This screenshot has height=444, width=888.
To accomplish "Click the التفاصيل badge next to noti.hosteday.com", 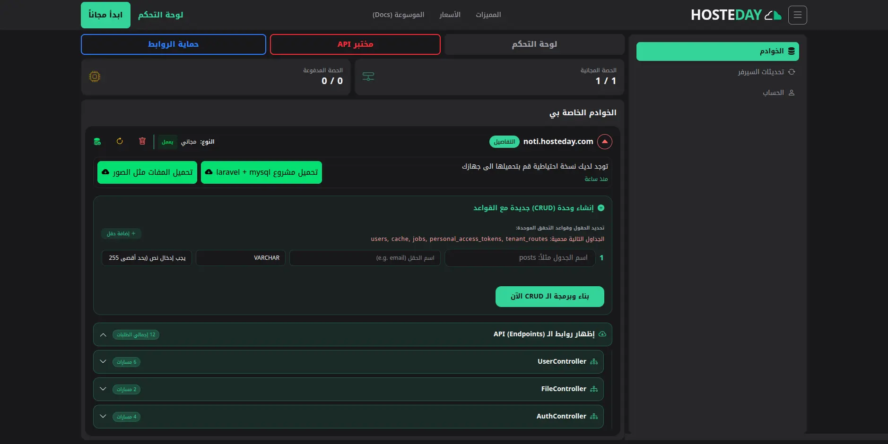I will (x=505, y=142).
